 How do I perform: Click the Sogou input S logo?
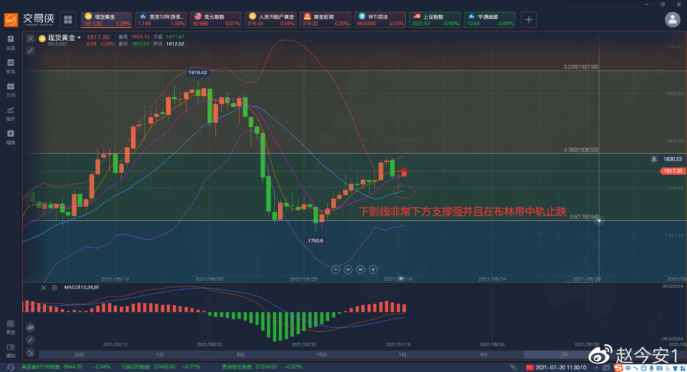coord(619,367)
